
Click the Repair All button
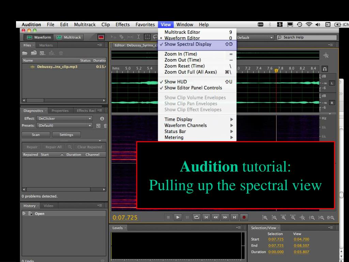(54, 147)
